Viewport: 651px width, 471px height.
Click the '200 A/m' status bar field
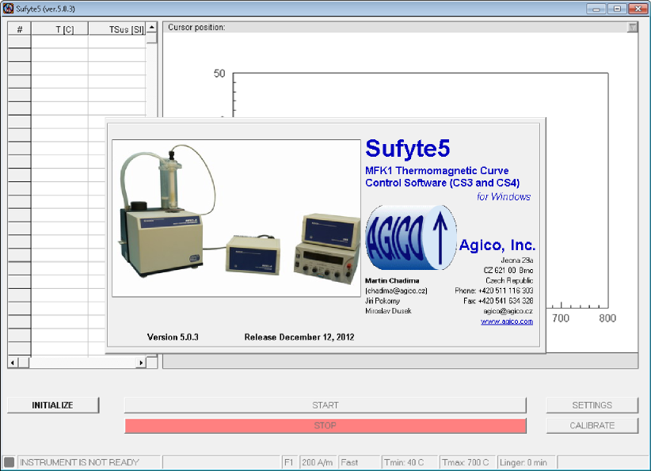[x=318, y=462]
